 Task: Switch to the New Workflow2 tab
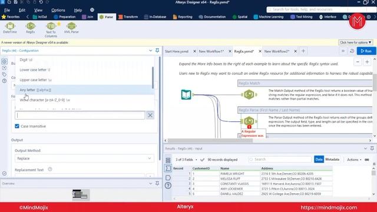[x=277, y=51]
